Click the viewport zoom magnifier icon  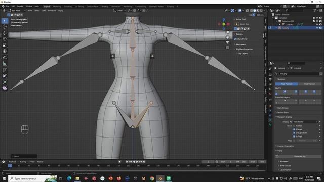click(227, 32)
